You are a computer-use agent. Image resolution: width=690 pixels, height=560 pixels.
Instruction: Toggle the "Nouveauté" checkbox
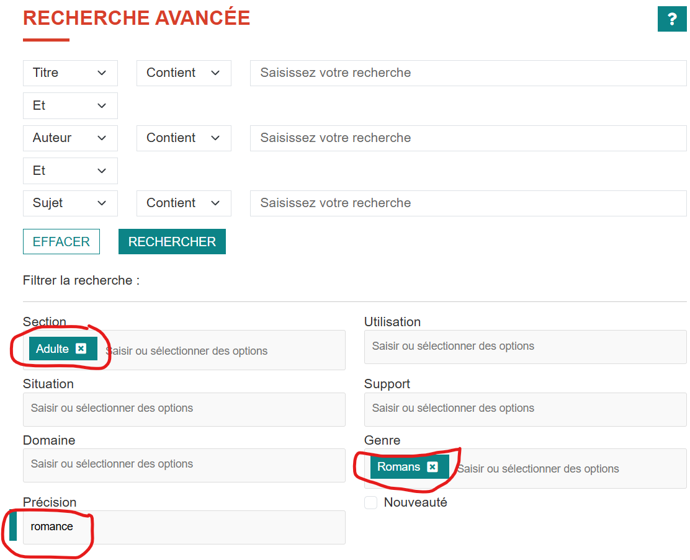(370, 503)
